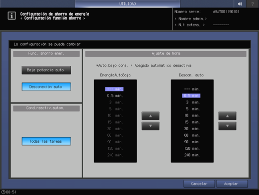The height and width of the screenshot is (195, 259).
Task: Click the 'Apagado automático desactiva' note
Action: 163,65
